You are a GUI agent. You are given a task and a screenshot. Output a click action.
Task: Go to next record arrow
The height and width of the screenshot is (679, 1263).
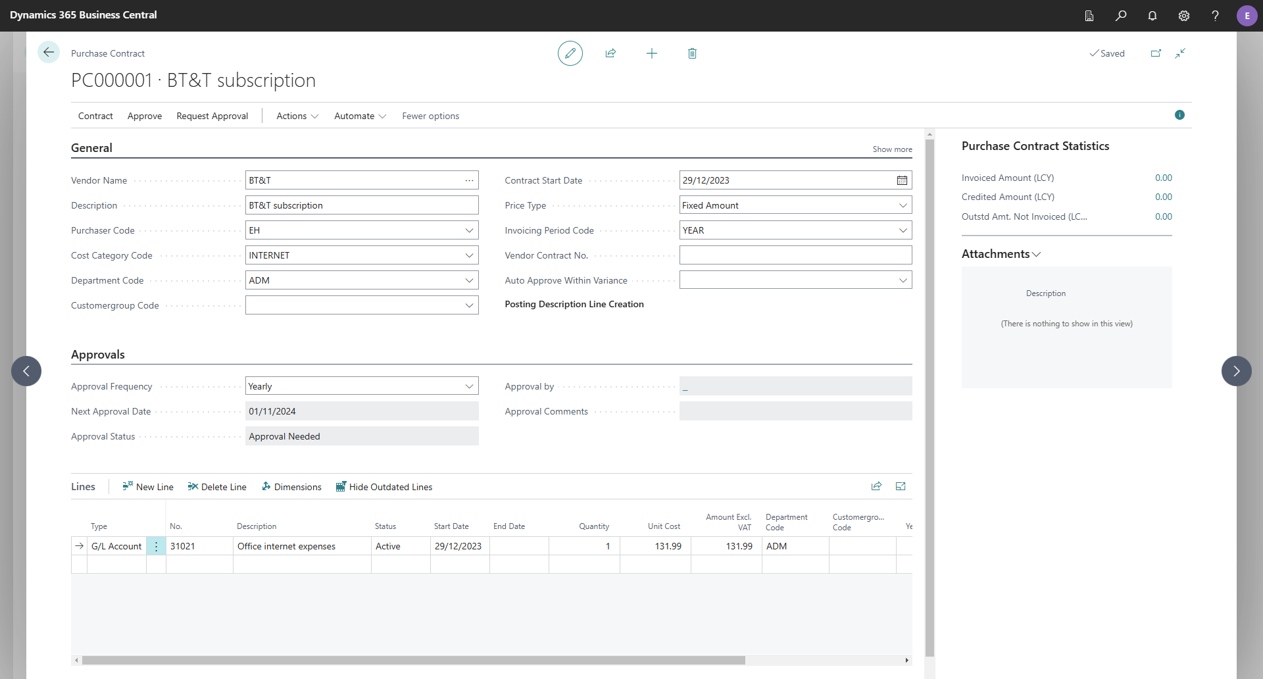tap(1237, 371)
